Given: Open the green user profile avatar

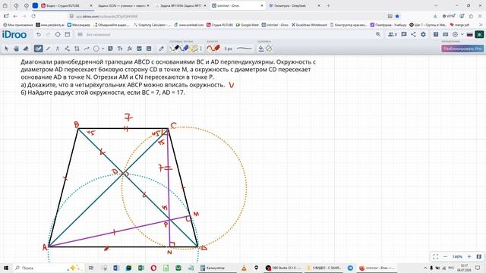Looking at the screenshot, I should [479, 34].
